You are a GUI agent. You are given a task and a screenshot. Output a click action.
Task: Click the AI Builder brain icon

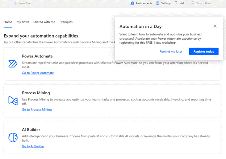pyautogui.click(x=13, y=137)
